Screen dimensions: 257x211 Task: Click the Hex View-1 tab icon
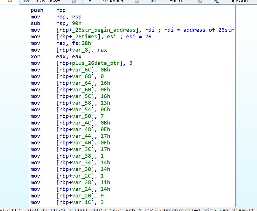(x=27, y=1)
